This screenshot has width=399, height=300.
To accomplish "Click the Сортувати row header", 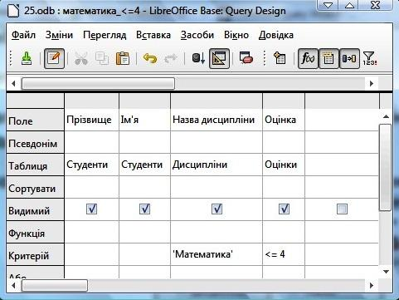I will [x=36, y=188].
